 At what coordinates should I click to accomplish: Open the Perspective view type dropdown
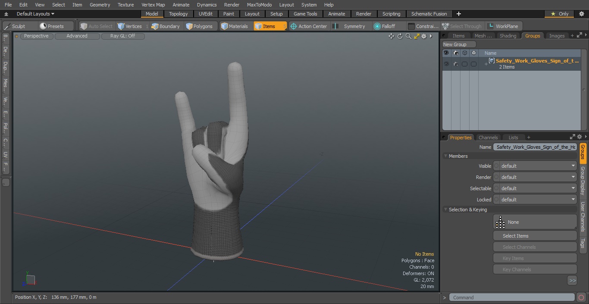tap(36, 36)
